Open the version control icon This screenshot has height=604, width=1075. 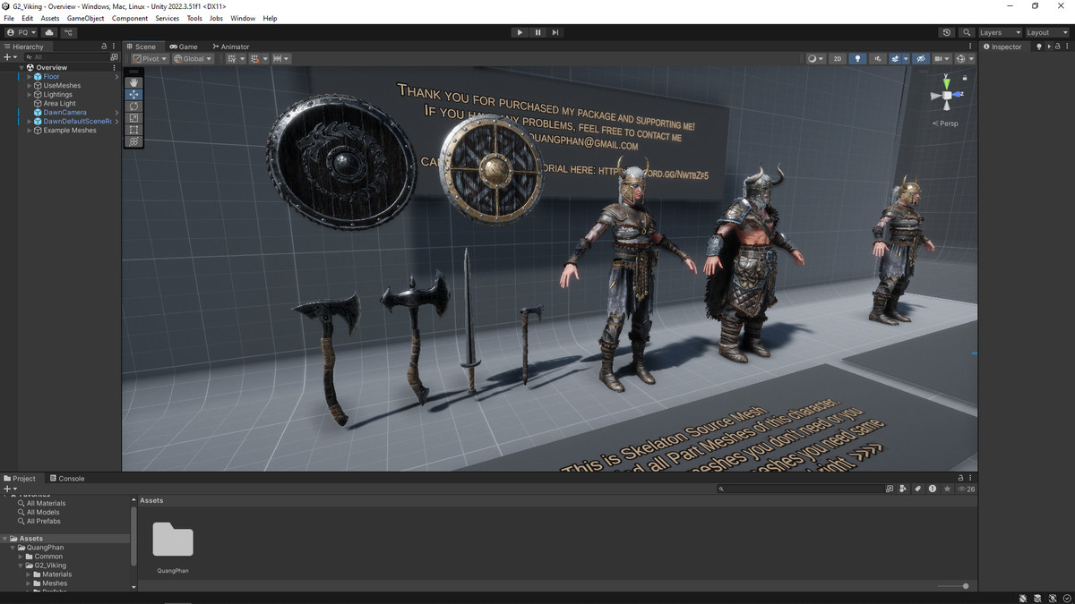tap(69, 32)
